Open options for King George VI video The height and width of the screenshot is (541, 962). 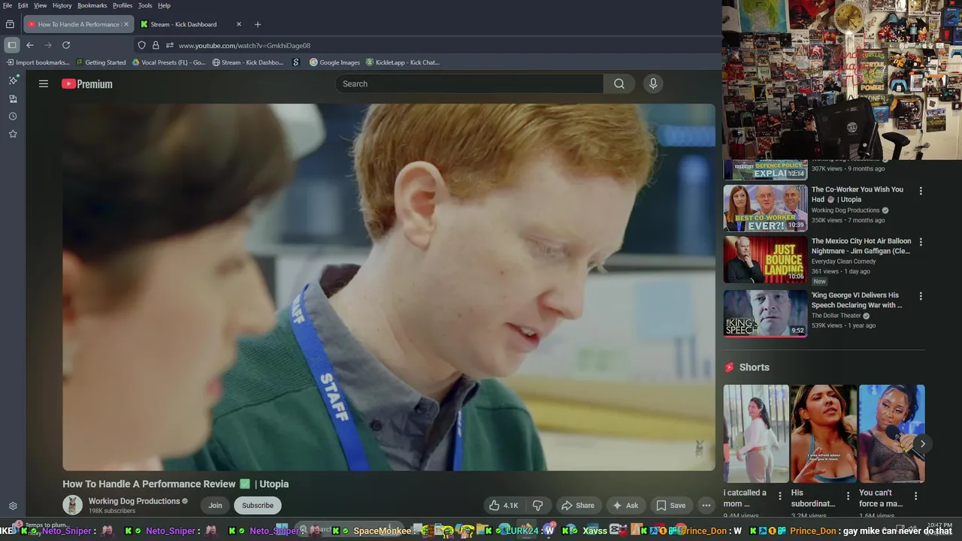[x=921, y=297]
